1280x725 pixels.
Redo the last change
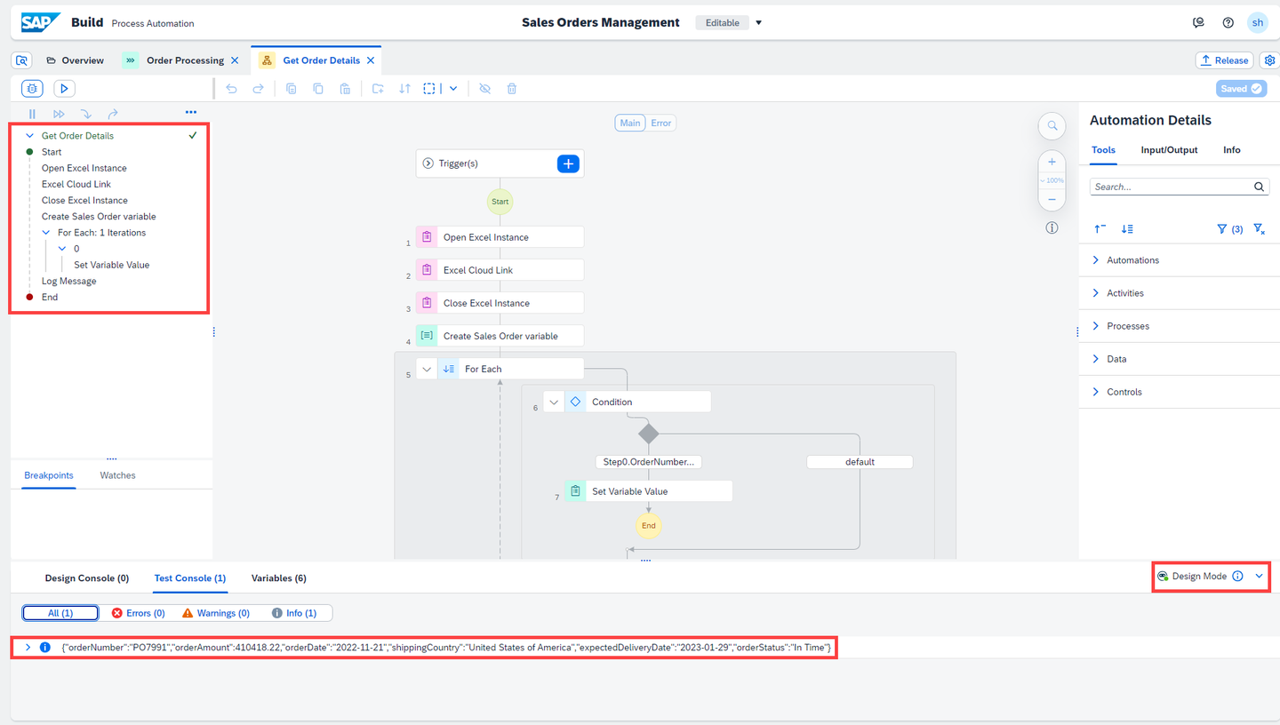pos(259,89)
